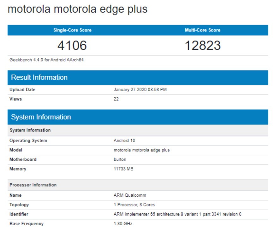Click the 'Views' row label
Viewport: 275px width, 241px height.
point(15,99)
